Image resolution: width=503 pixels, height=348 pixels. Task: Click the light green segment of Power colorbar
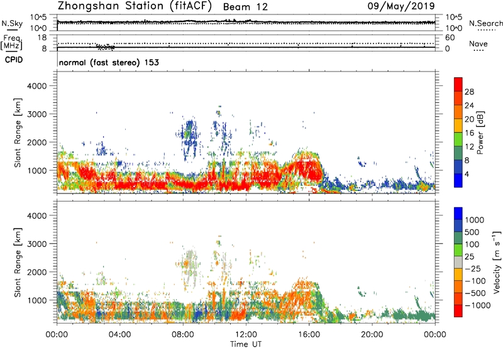[458, 139]
